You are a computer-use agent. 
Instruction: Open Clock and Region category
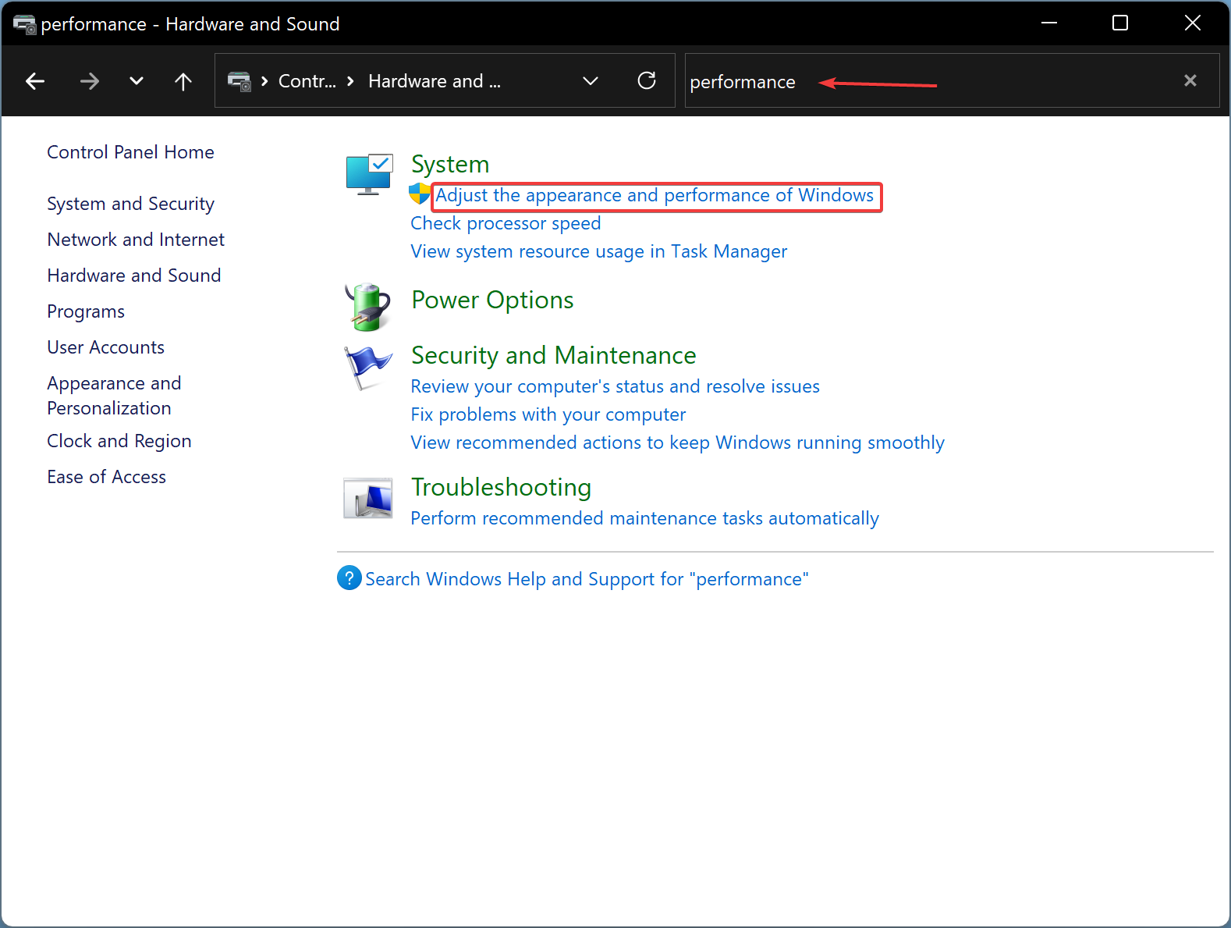[x=119, y=441]
